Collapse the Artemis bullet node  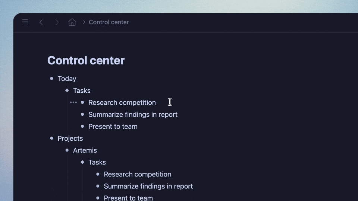[x=67, y=150]
